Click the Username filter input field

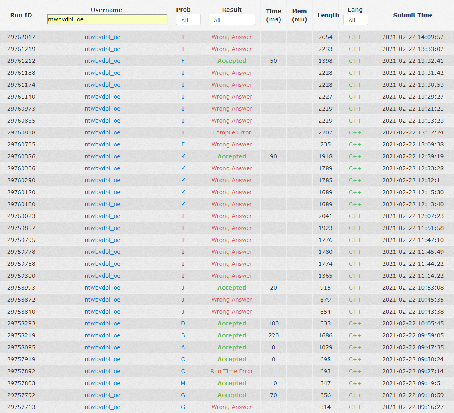(x=107, y=19)
